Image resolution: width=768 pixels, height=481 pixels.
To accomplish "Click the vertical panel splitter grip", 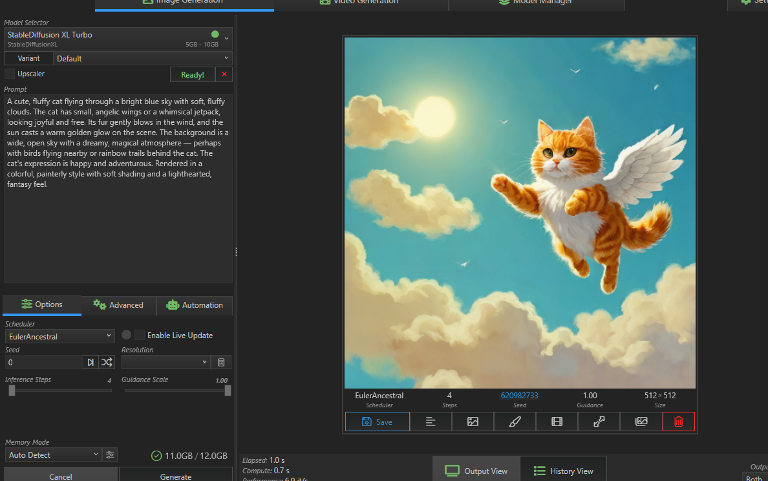I will (x=236, y=251).
